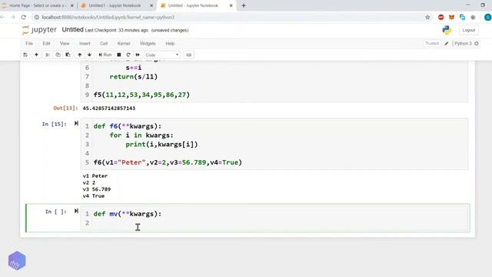Viewport: 492px width, 277px height.
Task: Click the print(i,kwargs[i]) code line
Action: (161, 145)
